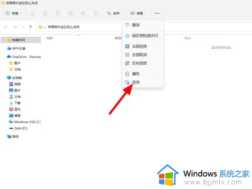Open the 查看 (View) dropdown
Image resolution: width=252 pixels, height=189 pixels.
(139, 13)
